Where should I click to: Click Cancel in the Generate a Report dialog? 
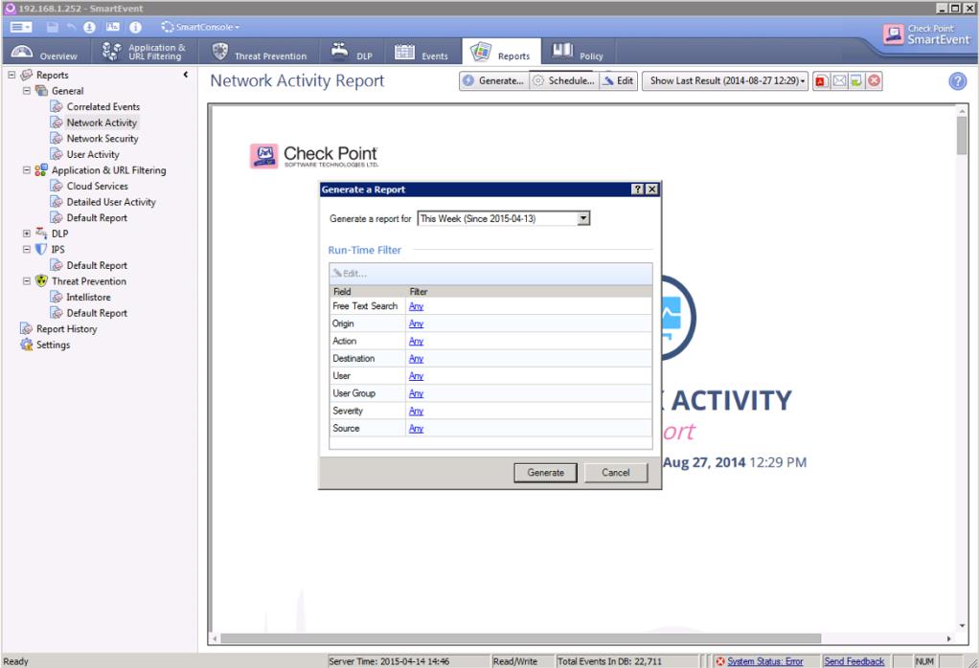coord(616,473)
